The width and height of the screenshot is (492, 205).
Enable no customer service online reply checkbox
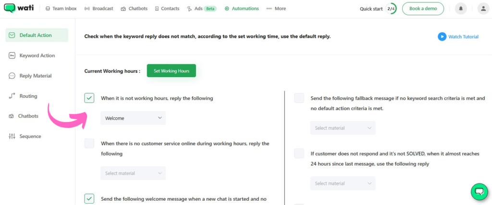tap(89, 143)
